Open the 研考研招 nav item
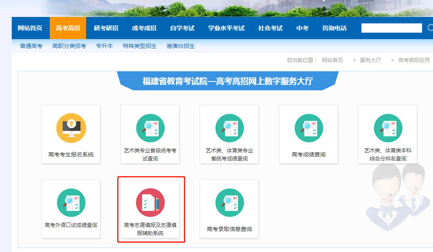 pos(106,28)
